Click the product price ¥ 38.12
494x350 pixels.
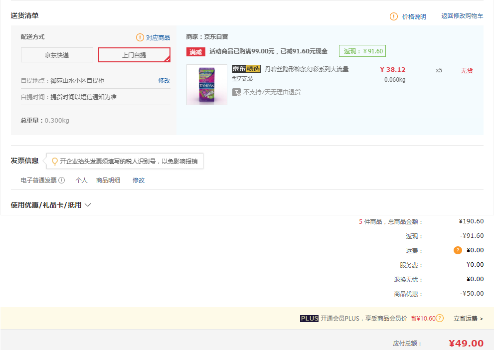[392, 70]
